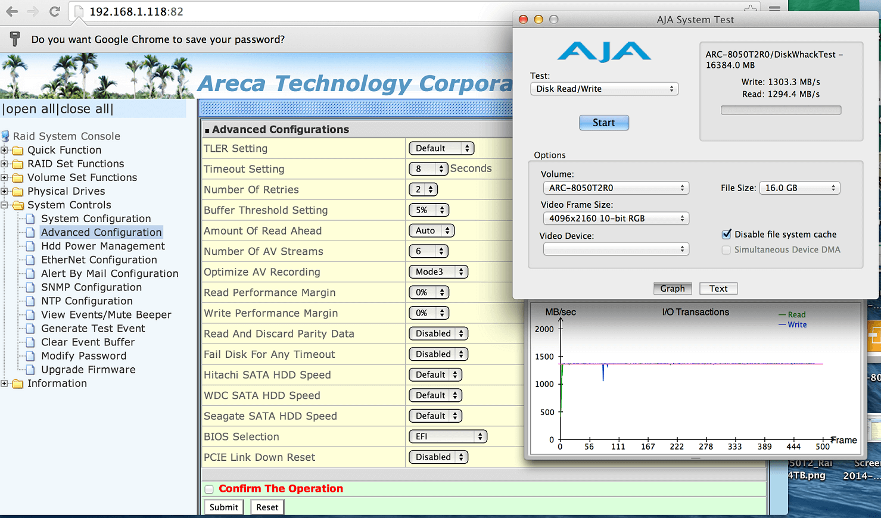Switch to the Graph tab
Image resolution: width=881 pixels, height=518 pixels.
coord(673,288)
